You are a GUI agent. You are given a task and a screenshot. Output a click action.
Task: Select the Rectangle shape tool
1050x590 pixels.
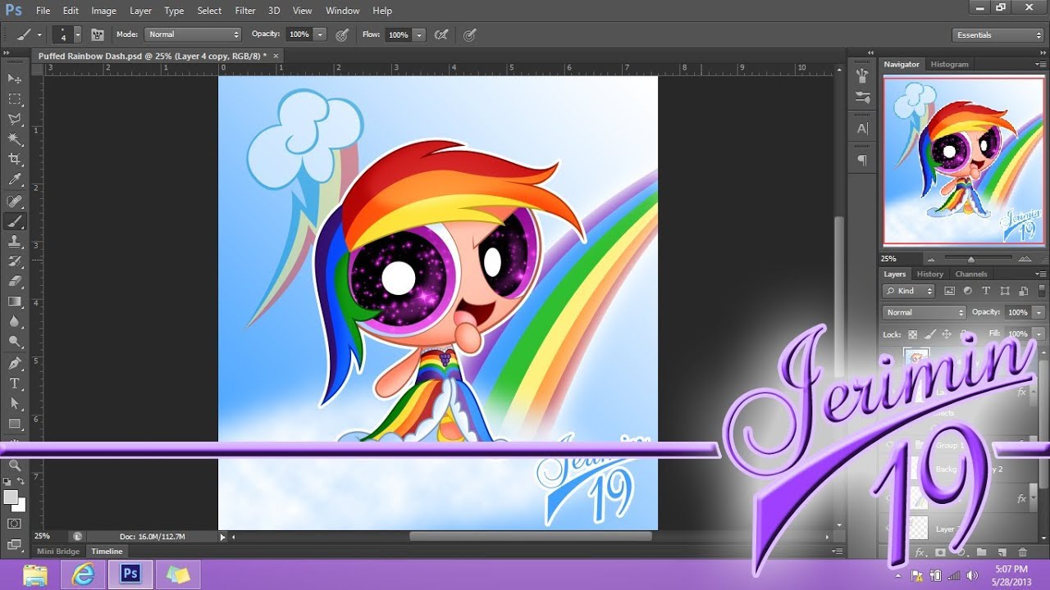[15, 424]
